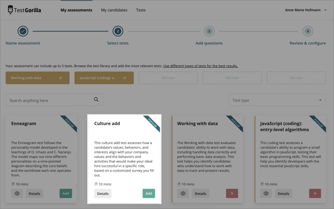Jump to step 4 Review & configure circle
The height and width of the screenshot is (209, 334).
pyautogui.click(x=308, y=31)
